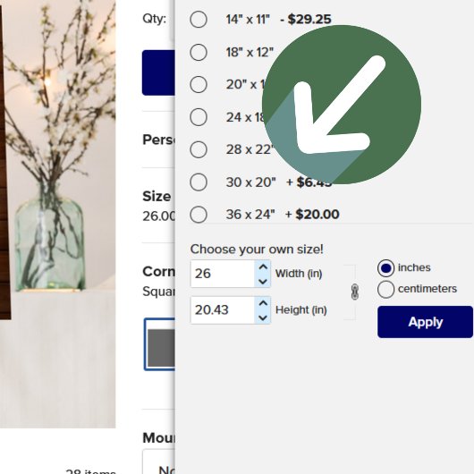Increase height with the up arrow
The image size is (474, 474).
point(263,303)
